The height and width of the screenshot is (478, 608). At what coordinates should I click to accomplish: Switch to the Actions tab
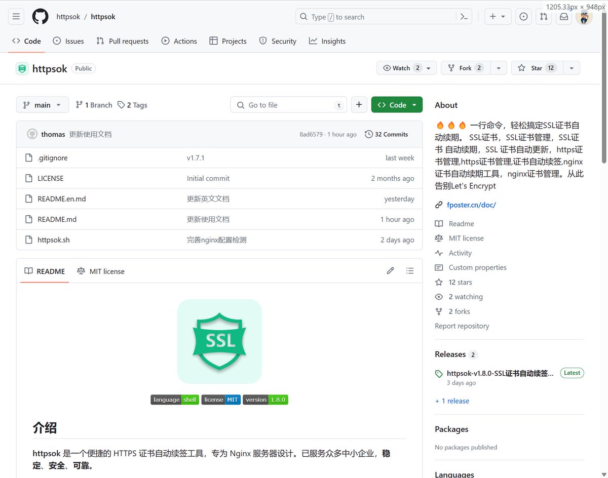click(179, 41)
